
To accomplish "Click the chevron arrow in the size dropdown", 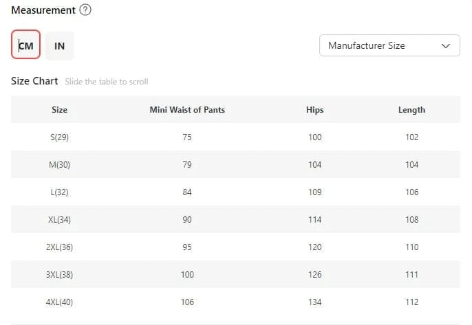I will tap(446, 46).
